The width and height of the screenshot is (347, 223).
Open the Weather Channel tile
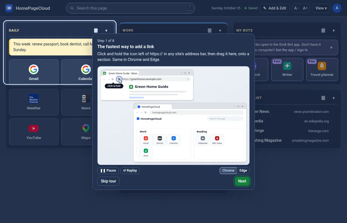pos(34,102)
